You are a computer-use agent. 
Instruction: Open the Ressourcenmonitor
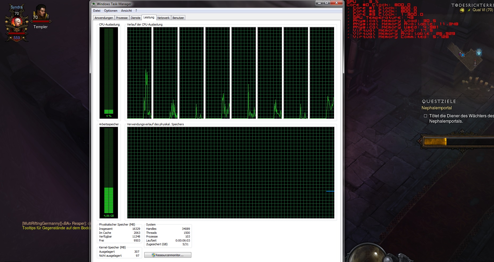pos(168,255)
